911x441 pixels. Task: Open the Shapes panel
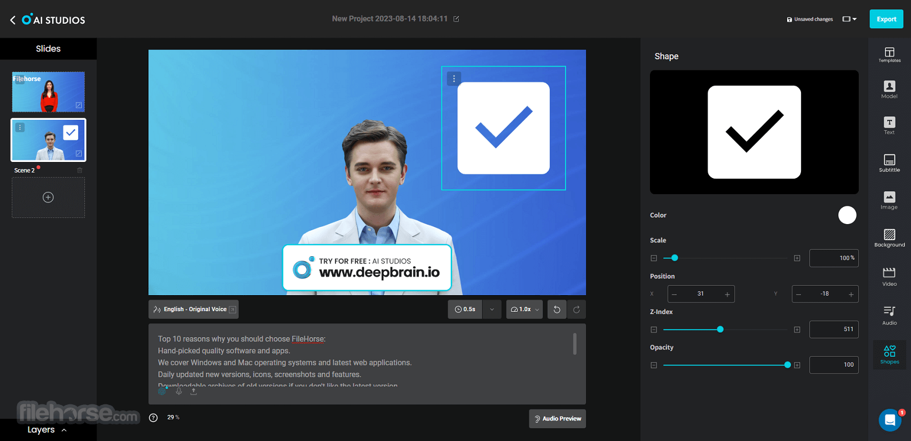point(889,354)
